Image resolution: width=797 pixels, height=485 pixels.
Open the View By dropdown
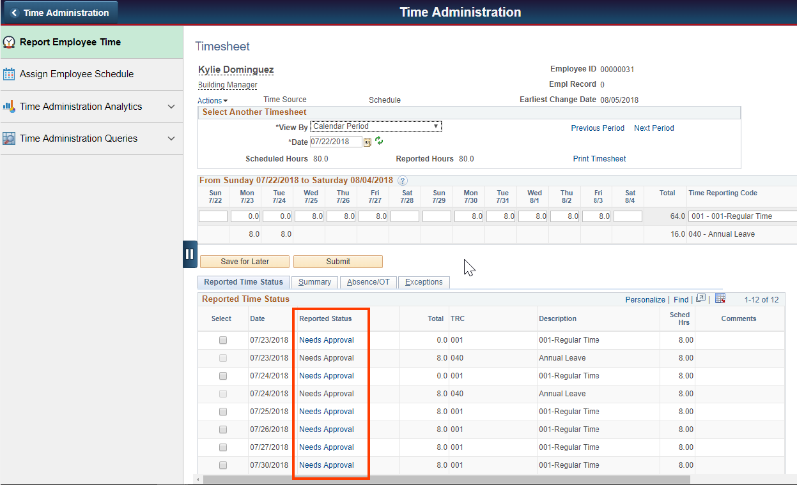375,126
